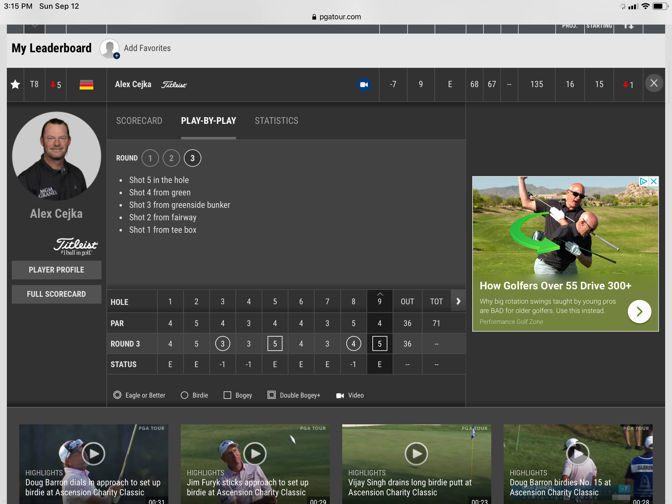Click the Add Favorites avatar icon
This screenshot has height=504, width=672.
(x=110, y=48)
